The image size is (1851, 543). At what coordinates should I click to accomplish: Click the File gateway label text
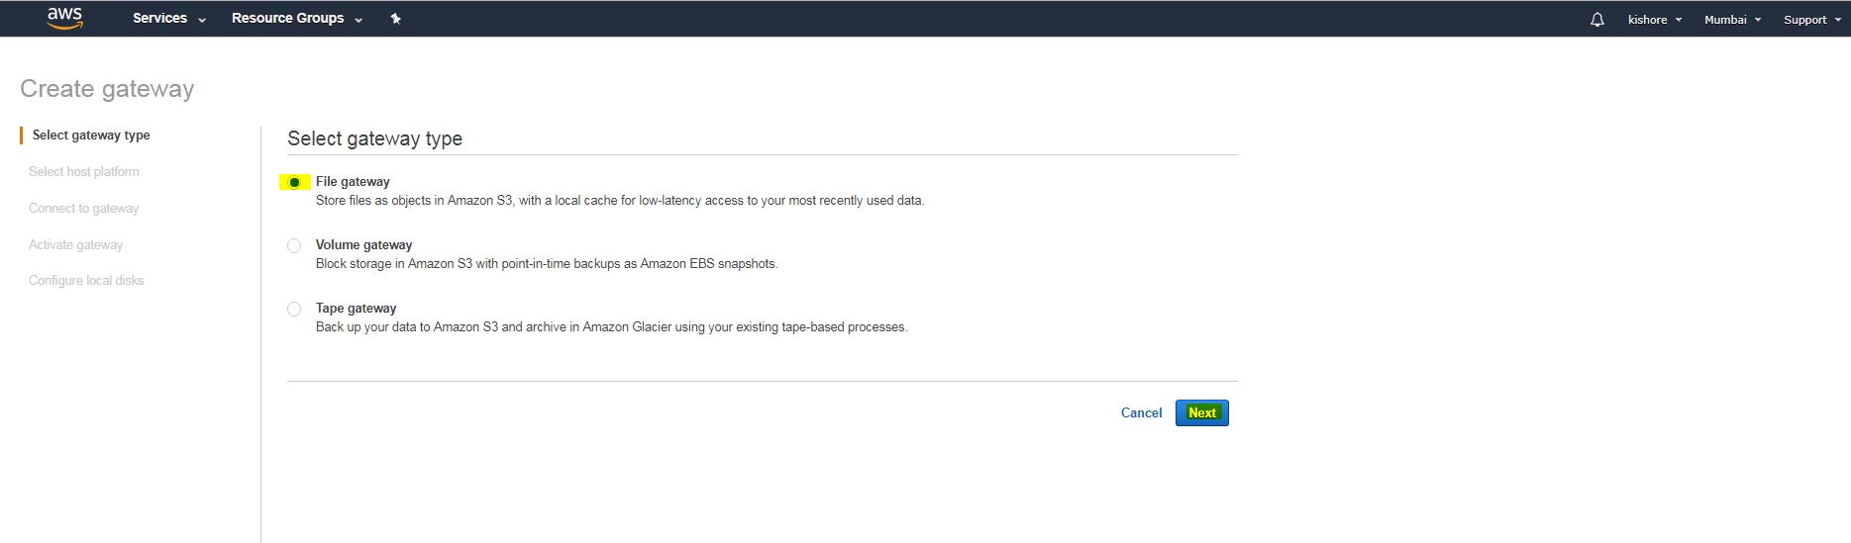353,182
